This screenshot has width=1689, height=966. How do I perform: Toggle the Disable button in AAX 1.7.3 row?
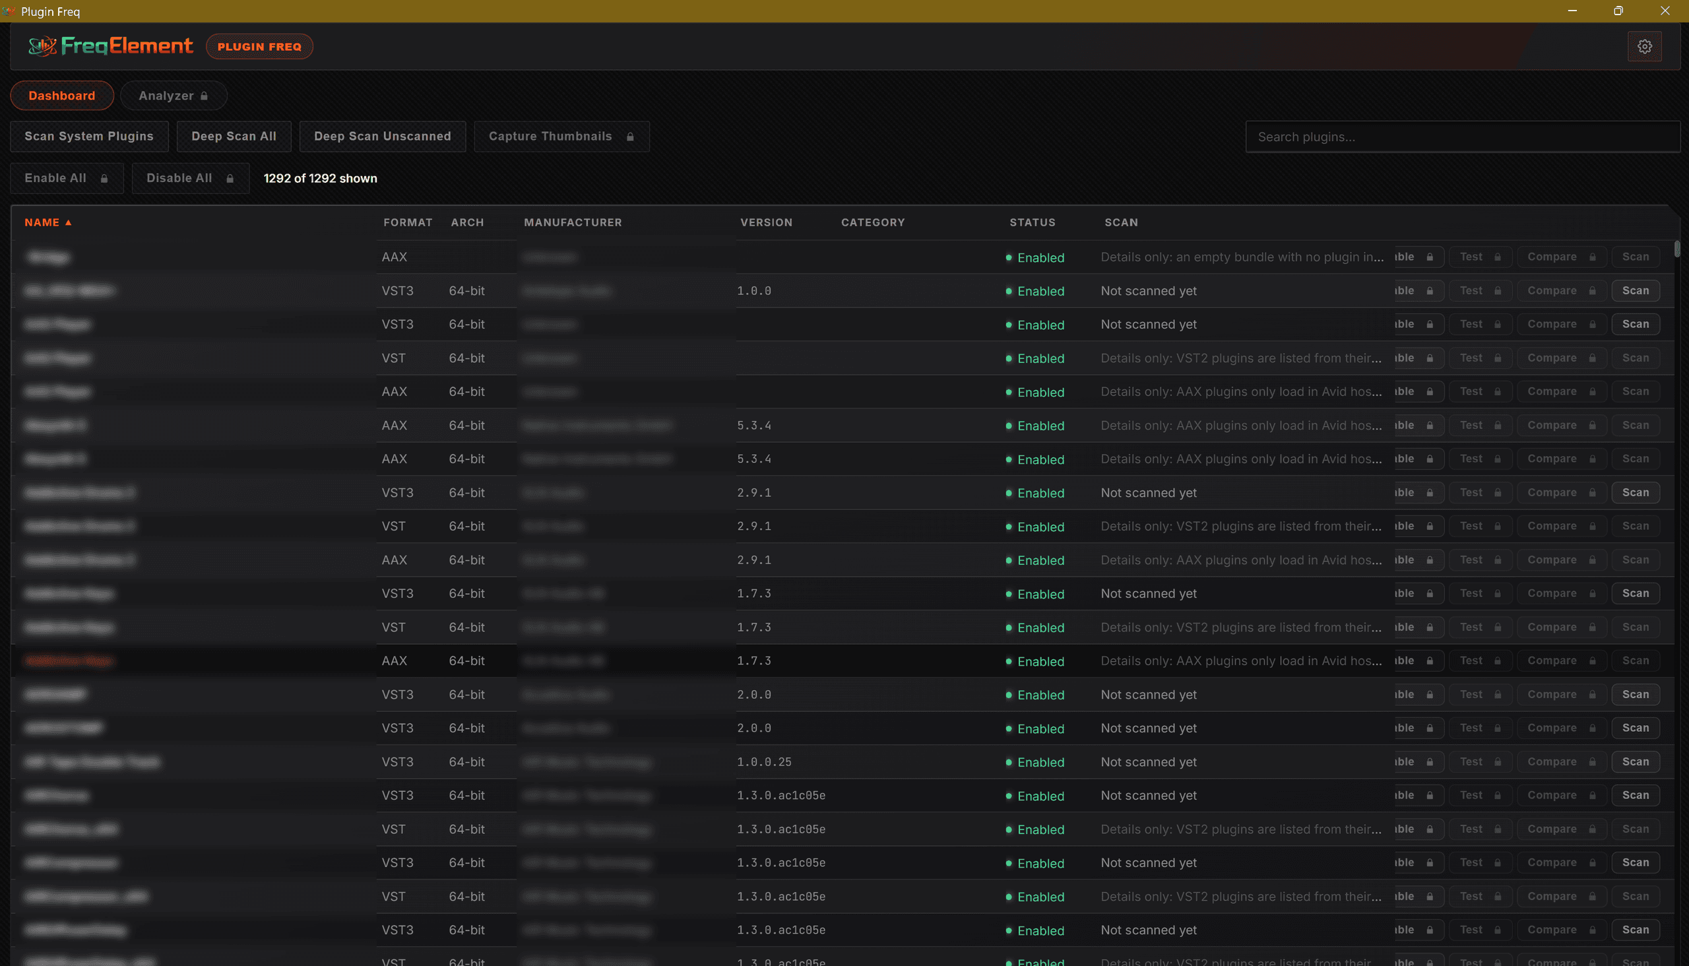(x=1418, y=660)
